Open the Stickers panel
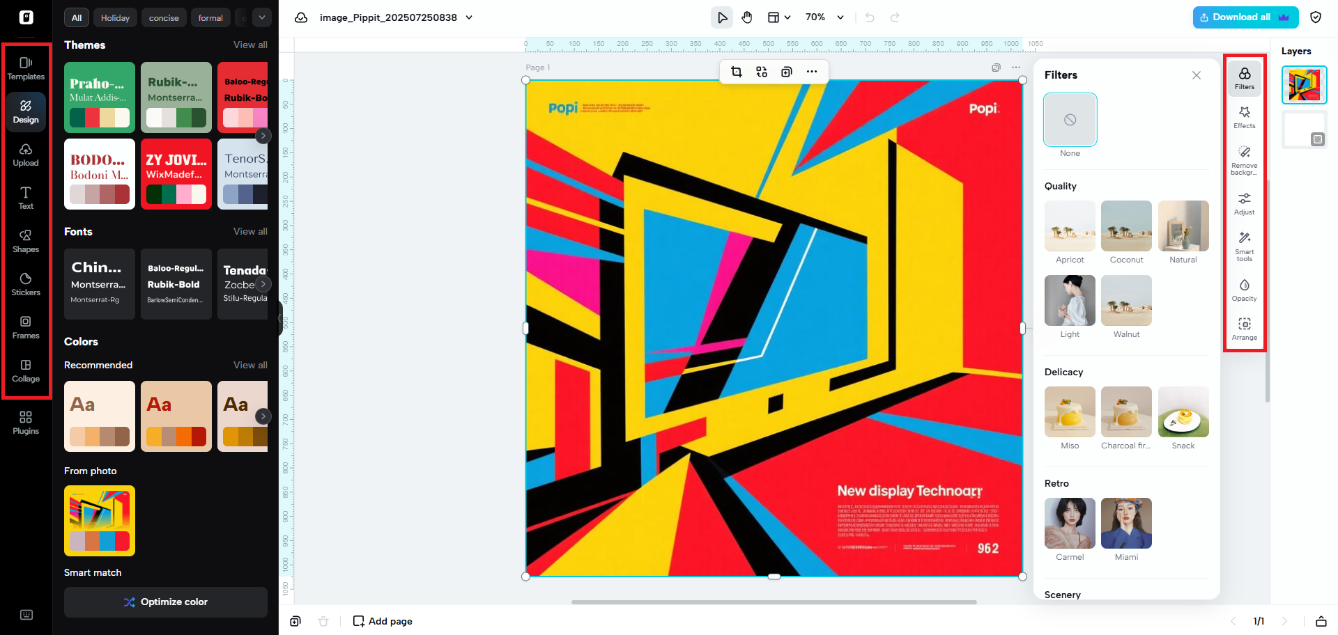The image size is (1338, 635). pyautogui.click(x=26, y=284)
